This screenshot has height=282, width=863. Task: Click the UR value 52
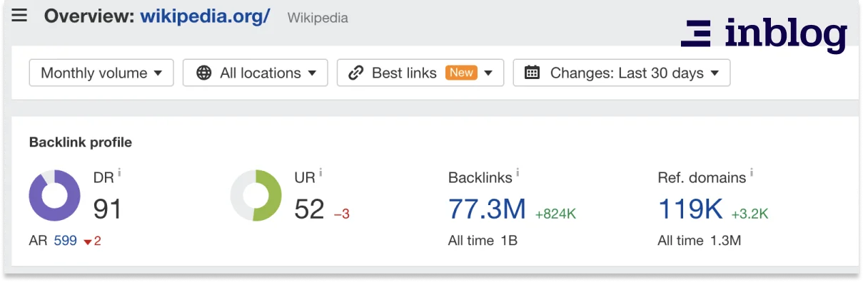(x=310, y=209)
